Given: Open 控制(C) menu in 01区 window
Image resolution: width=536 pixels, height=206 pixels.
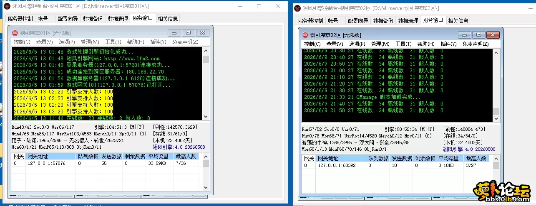Looking at the screenshot, I should coord(22,42).
